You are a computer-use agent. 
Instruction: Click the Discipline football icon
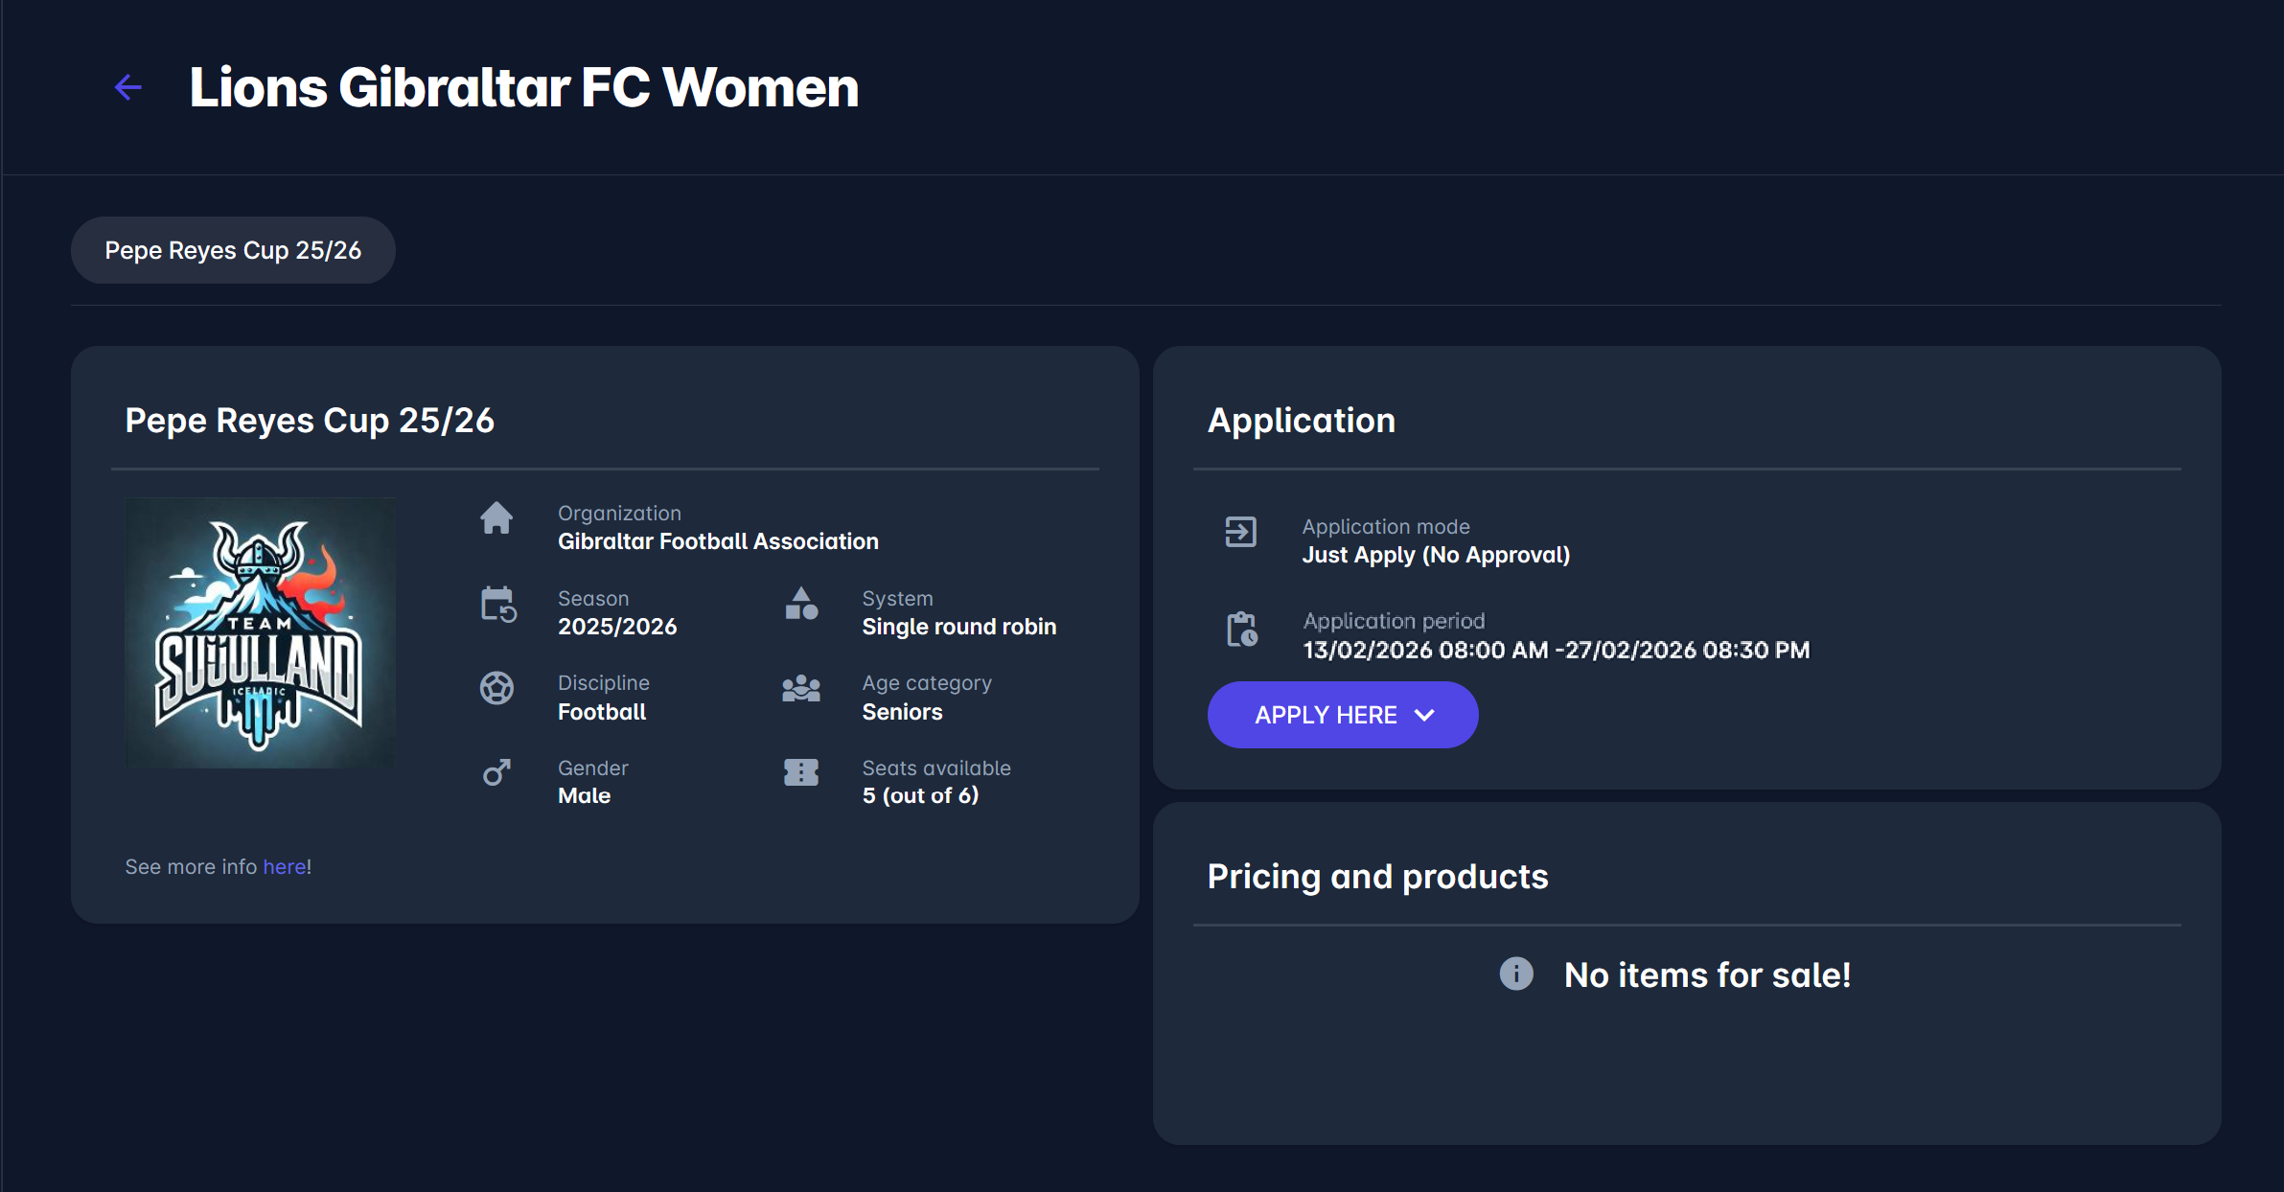coord(496,688)
